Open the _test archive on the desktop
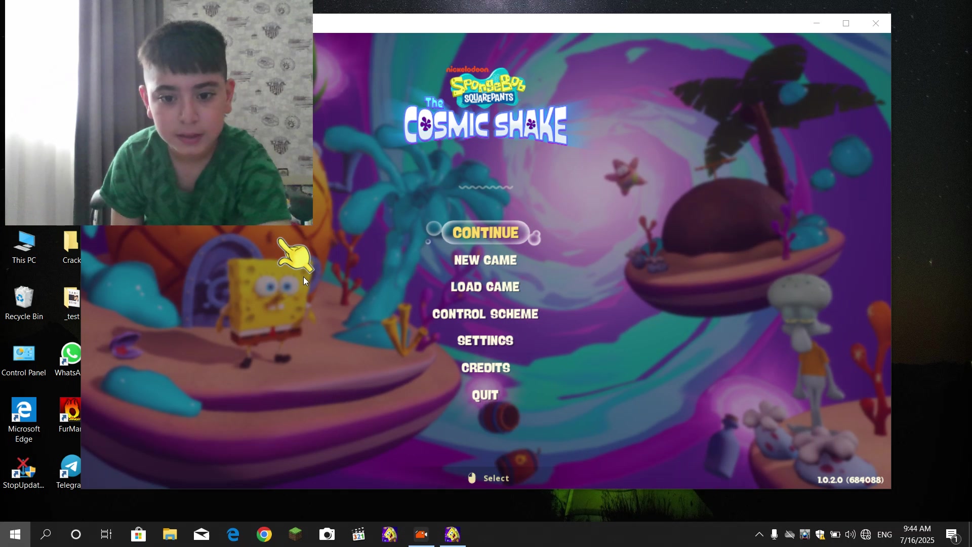The height and width of the screenshot is (547, 972). [71, 303]
